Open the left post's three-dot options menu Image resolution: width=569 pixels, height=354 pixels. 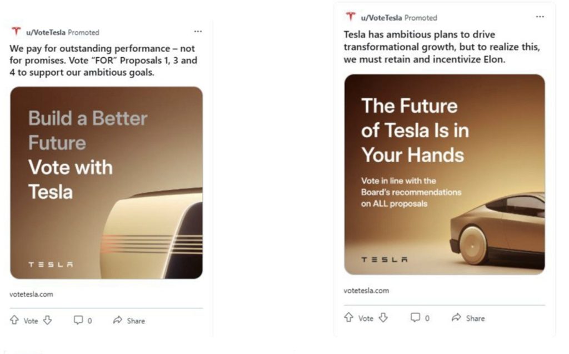(x=198, y=32)
